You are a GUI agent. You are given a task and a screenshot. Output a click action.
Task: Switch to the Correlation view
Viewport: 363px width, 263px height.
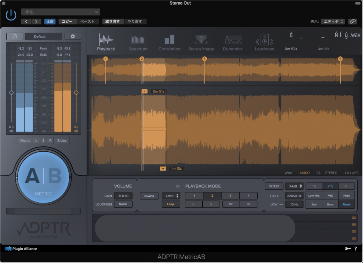coord(169,43)
